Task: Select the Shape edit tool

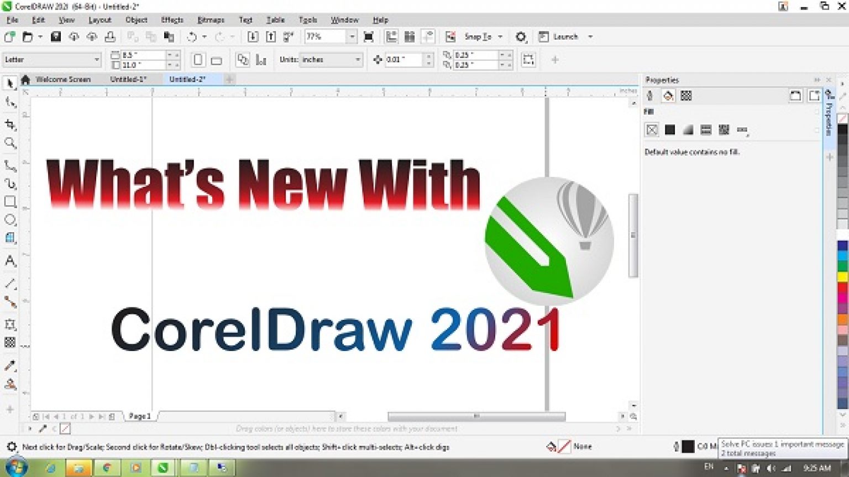Action: point(10,102)
